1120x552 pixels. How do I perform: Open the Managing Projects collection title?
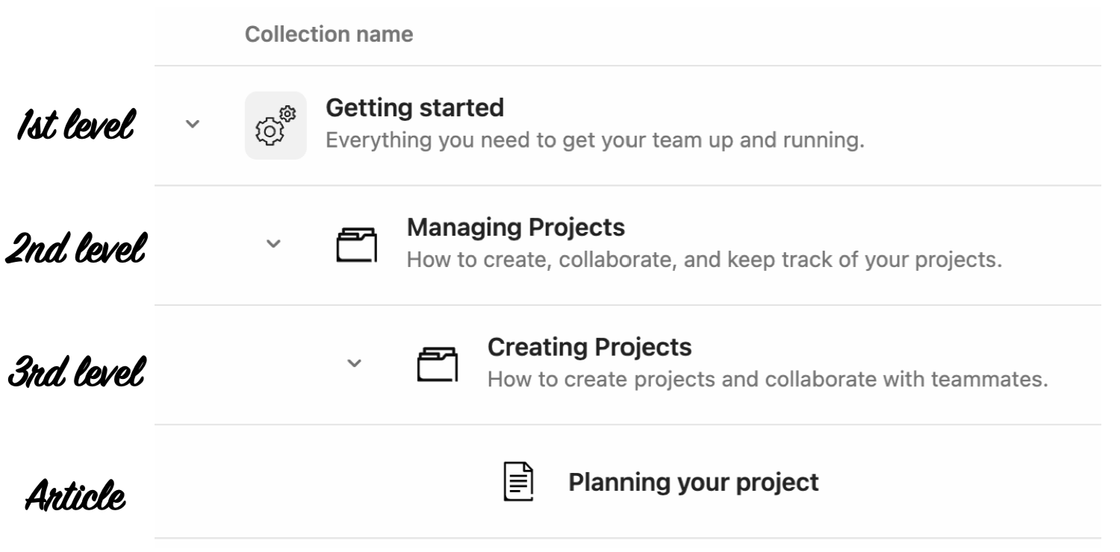click(515, 228)
